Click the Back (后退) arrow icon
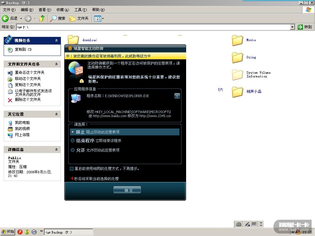315x236 pixels. [x=5, y=18]
